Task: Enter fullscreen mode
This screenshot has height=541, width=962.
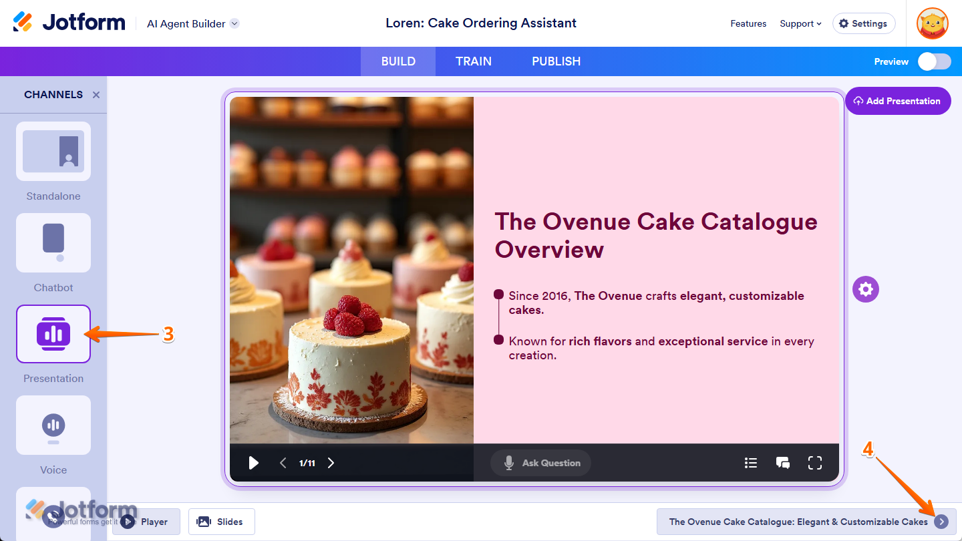Action: pyautogui.click(x=815, y=463)
